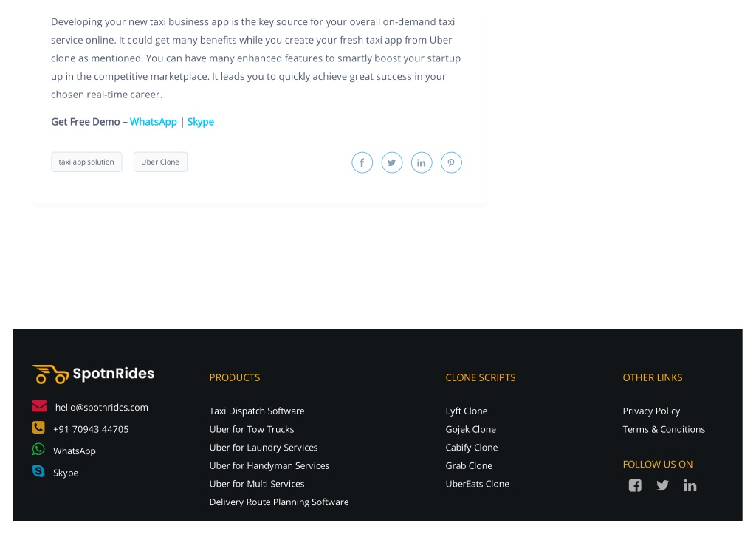Click the orange phone icon
This screenshot has width=756, height=534.
[x=38, y=428]
